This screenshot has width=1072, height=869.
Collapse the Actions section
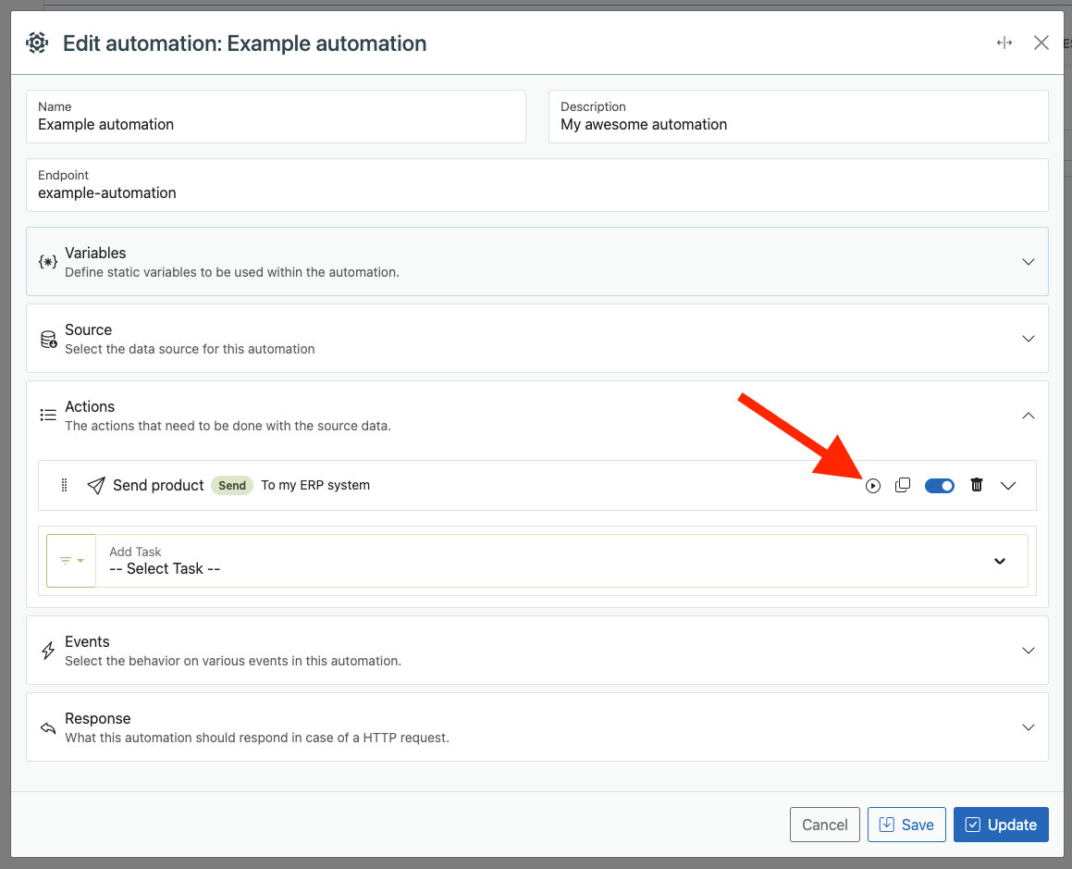tap(1029, 416)
